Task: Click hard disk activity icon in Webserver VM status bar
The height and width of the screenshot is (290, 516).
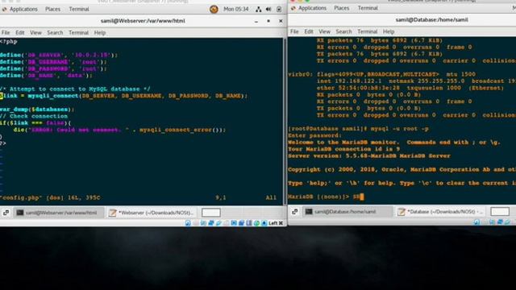Action: [188, 223]
